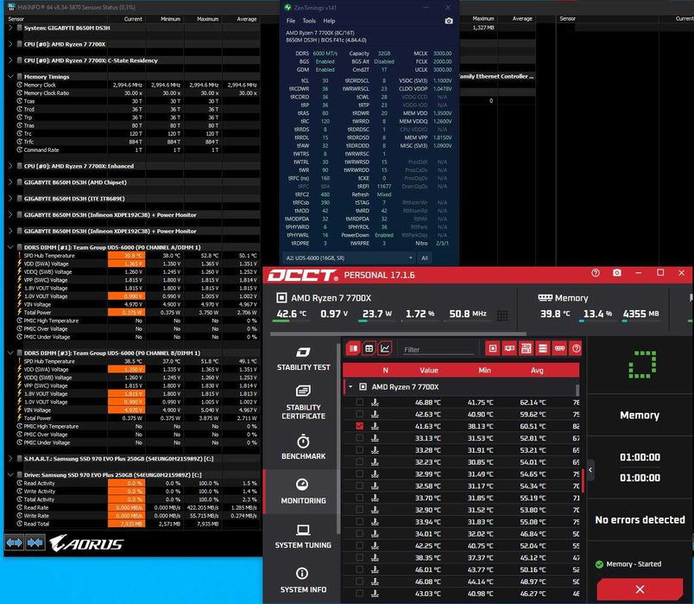Click the last round filter icon in OCCT toolbar
Viewport: 694px width, 604px height.
pyautogui.click(x=576, y=349)
